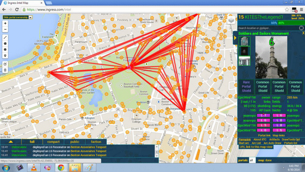Select the draw polygon tool
Image resolution: width=305 pixels, height=172 pixels.
coord(5,43)
